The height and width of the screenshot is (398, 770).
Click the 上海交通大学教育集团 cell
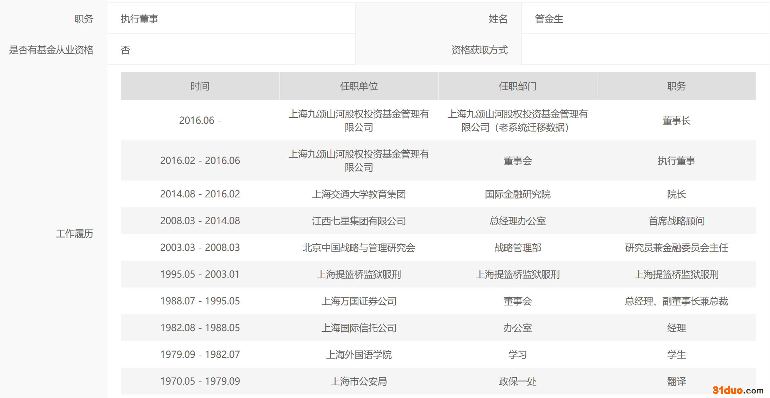pyautogui.click(x=358, y=194)
